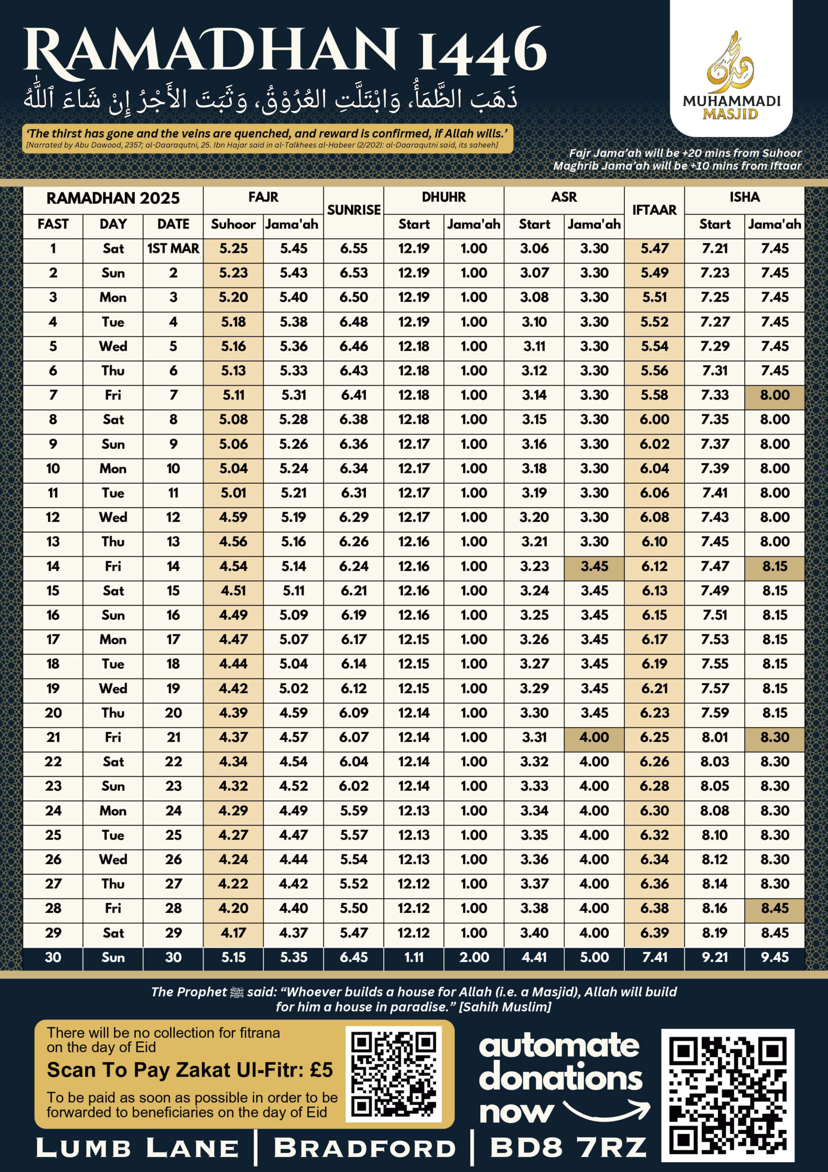Click Iftaar time 5.47 for fast 1
The height and width of the screenshot is (1172, 828).
[x=655, y=249]
